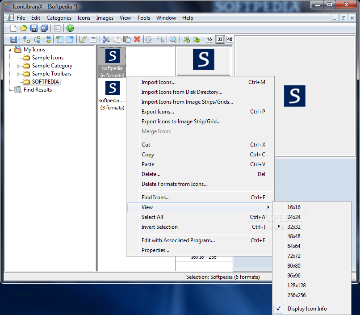Choose Edit with Associated Program...
Viewport: 360px width, 315px height.
pos(201,240)
